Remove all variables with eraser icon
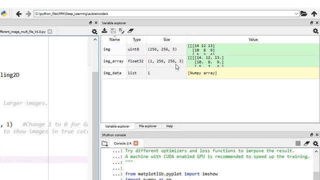320x180 pixels. pos(130,31)
